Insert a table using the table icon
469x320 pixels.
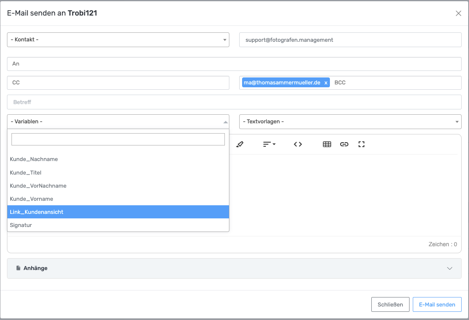click(327, 144)
